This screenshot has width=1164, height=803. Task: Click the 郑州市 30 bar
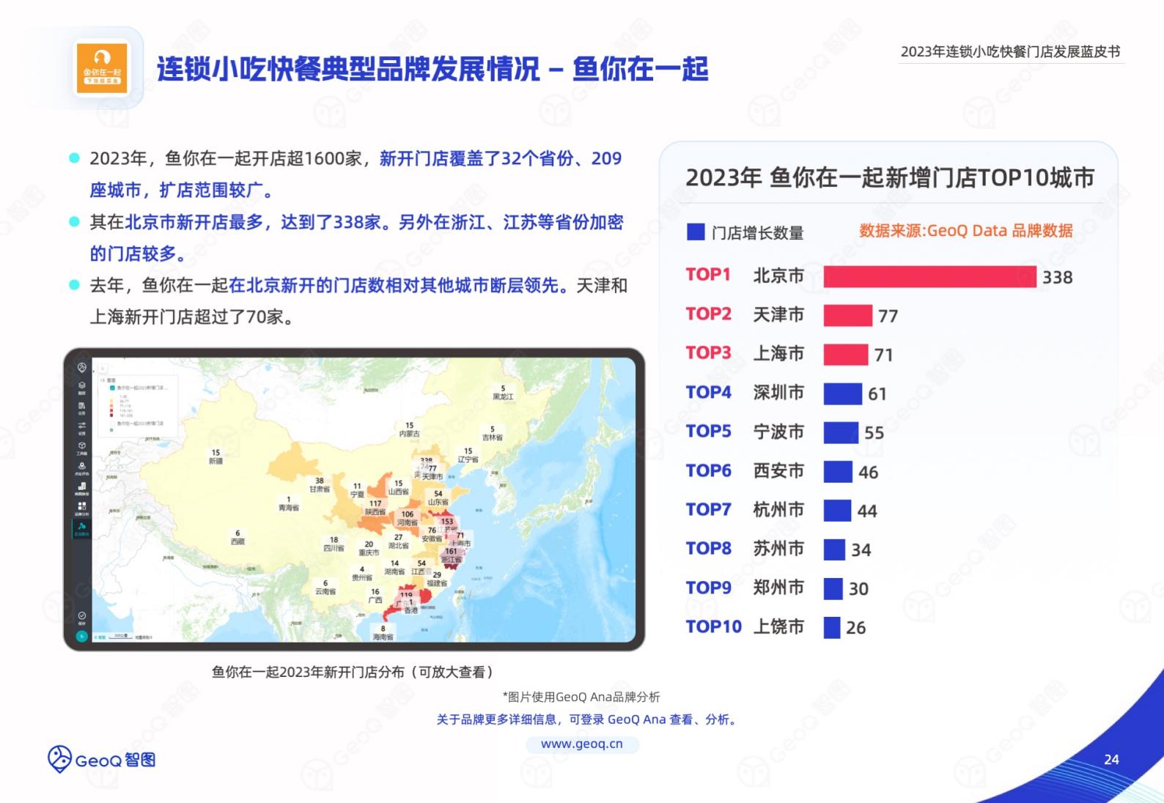point(833,588)
